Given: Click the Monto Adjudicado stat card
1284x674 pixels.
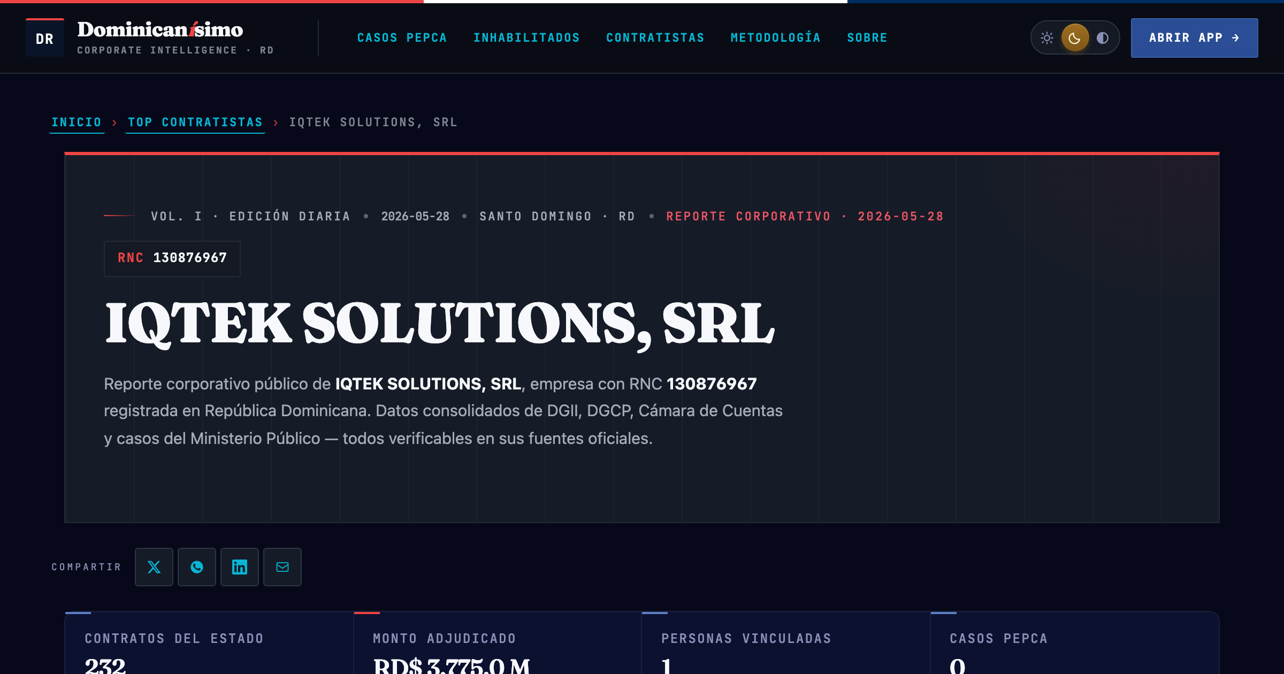Looking at the screenshot, I should 498,643.
